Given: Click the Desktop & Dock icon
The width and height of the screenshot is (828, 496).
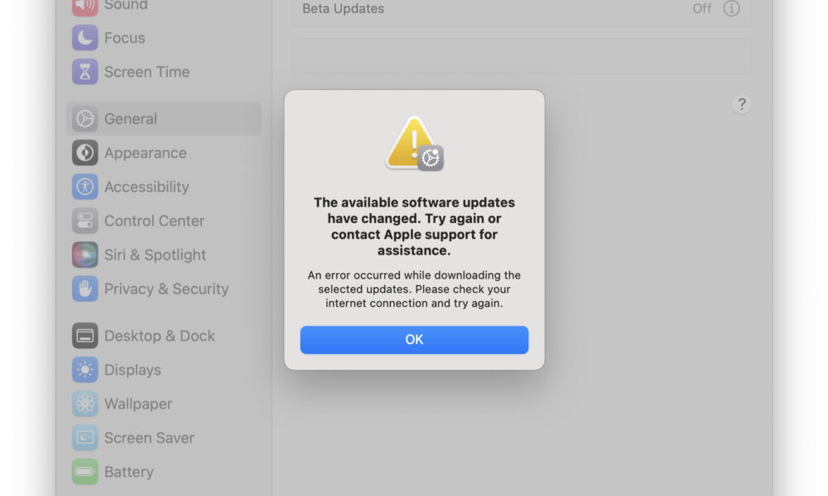Looking at the screenshot, I should click(x=85, y=336).
